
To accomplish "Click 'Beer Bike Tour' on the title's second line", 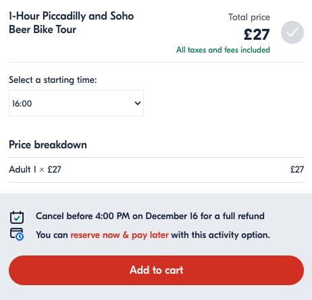I will [43, 30].
